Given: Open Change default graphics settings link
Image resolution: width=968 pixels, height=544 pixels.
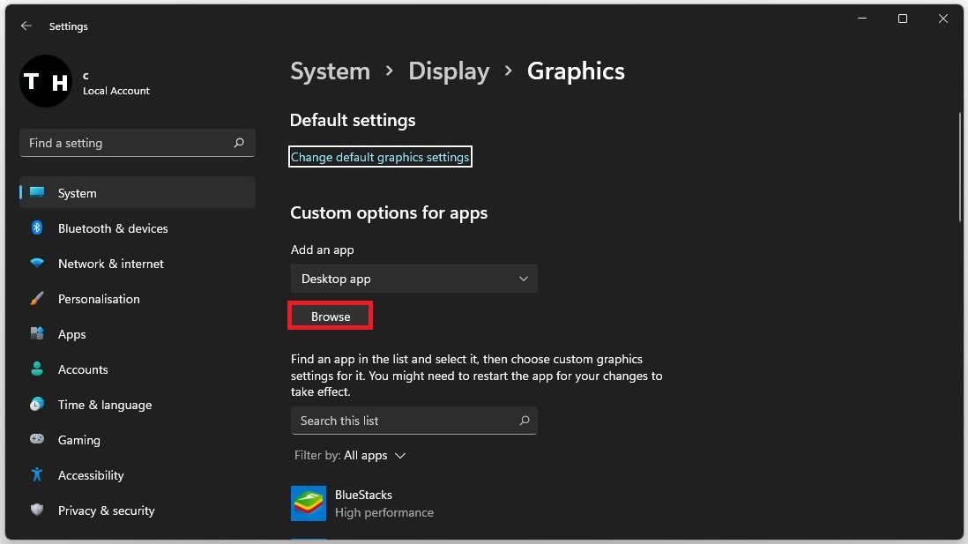Looking at the screenshot, I should [x=380, y=157].
